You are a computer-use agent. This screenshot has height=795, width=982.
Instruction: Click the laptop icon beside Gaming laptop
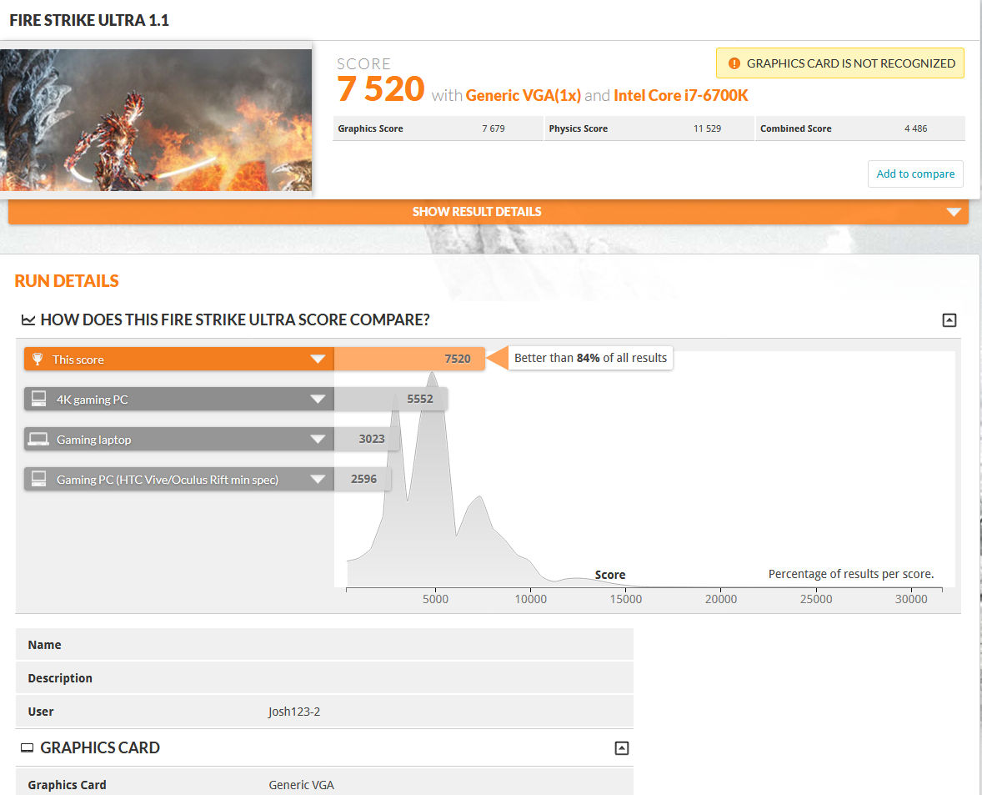[38, 439]
